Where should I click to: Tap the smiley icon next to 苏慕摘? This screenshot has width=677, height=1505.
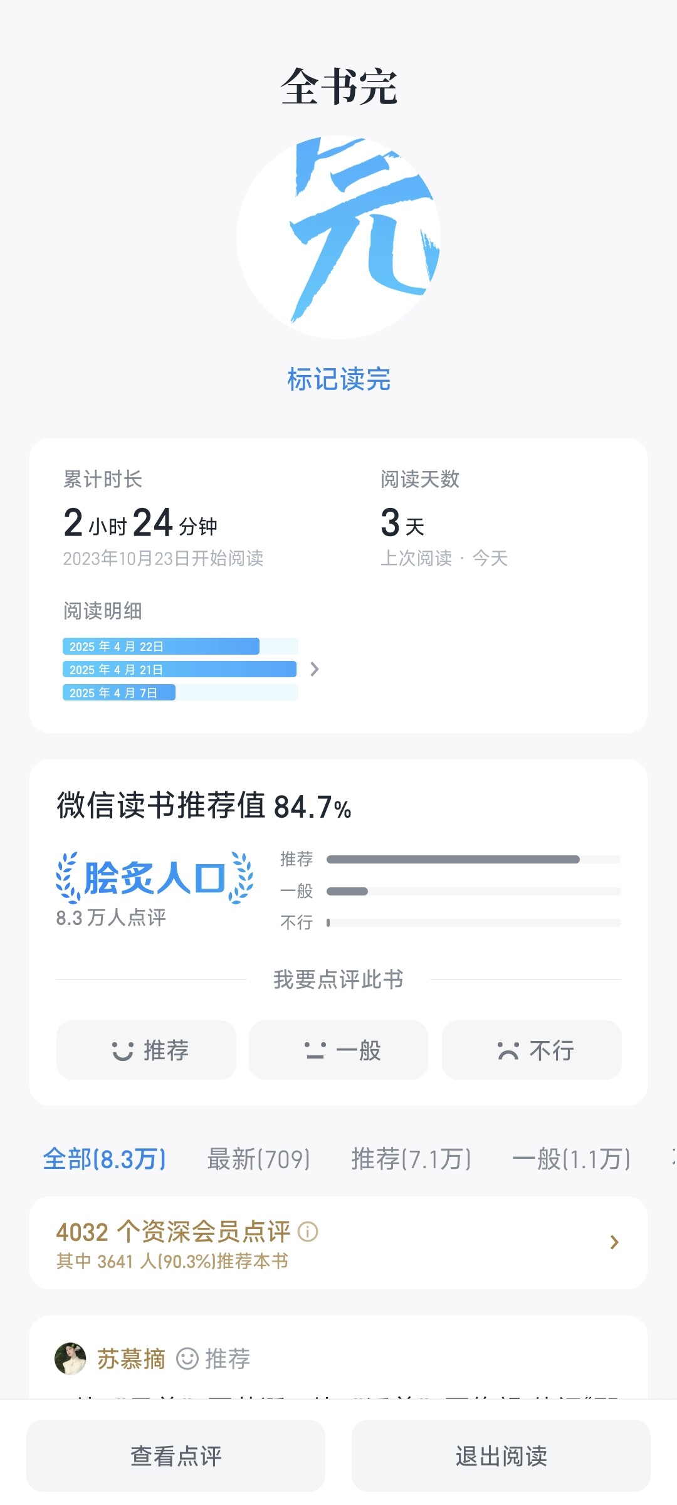(x=187, y=1359)
